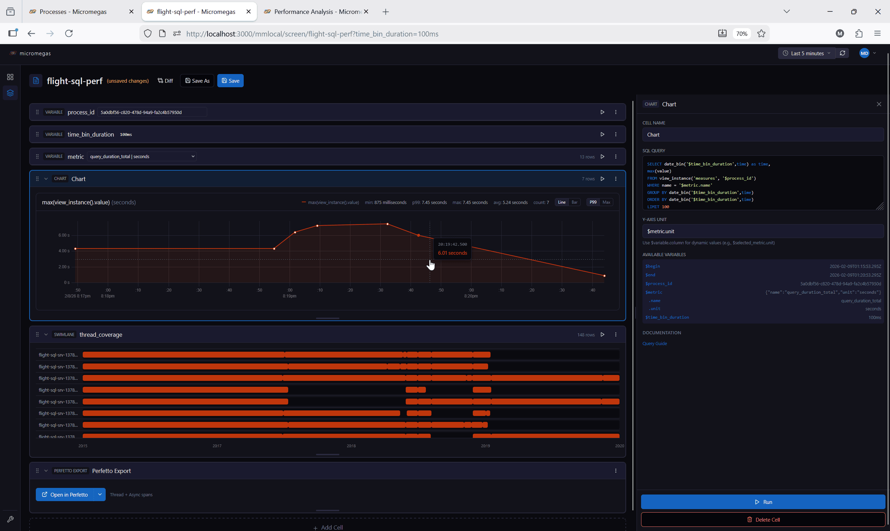Select Max scale for the chart

pyautogui.click(x=606, y=202)
